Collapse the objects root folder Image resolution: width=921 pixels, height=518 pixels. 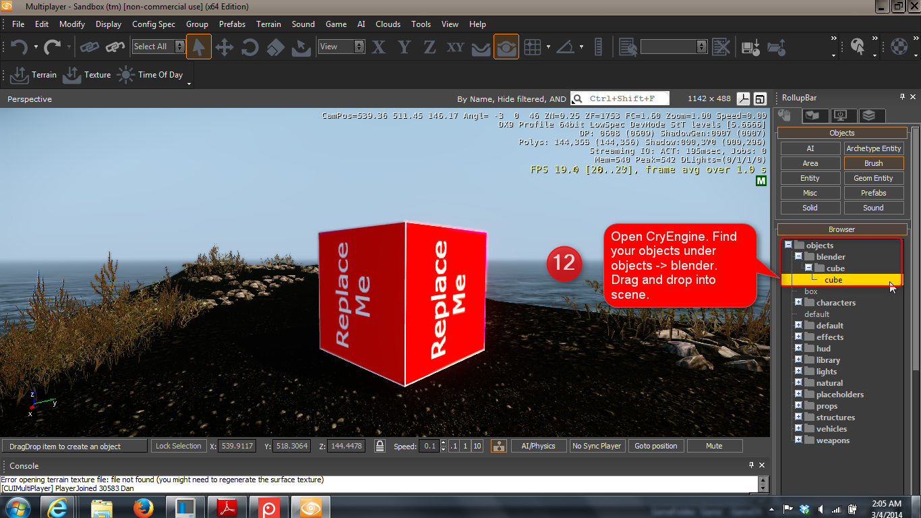coord(788,245)
